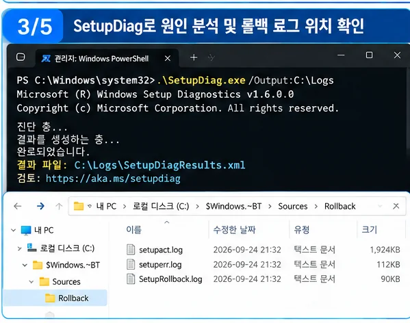The height and width of the screenshot is (323, 410).
Task: Open the address bar history dropdown
Action: (x=380, y=206)
